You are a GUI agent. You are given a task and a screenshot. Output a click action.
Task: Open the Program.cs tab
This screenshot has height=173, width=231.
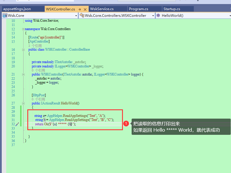(139, 9)
